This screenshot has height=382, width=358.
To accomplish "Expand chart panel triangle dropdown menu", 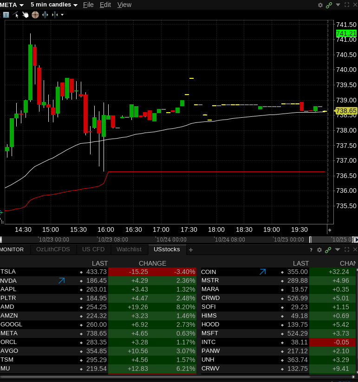I will point(338,5).
